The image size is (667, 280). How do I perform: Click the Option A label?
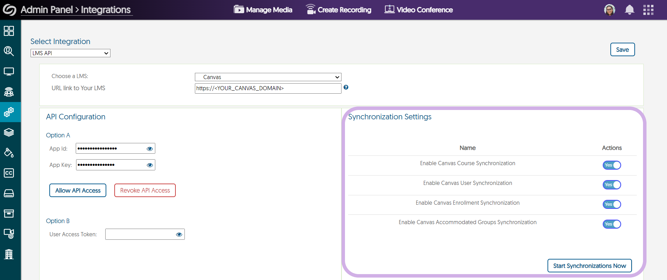click(x=58, y=135)
